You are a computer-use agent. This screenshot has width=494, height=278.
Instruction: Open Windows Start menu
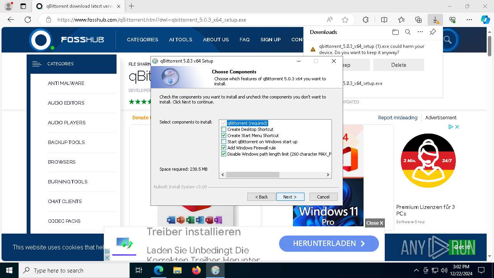coord(9,270)
